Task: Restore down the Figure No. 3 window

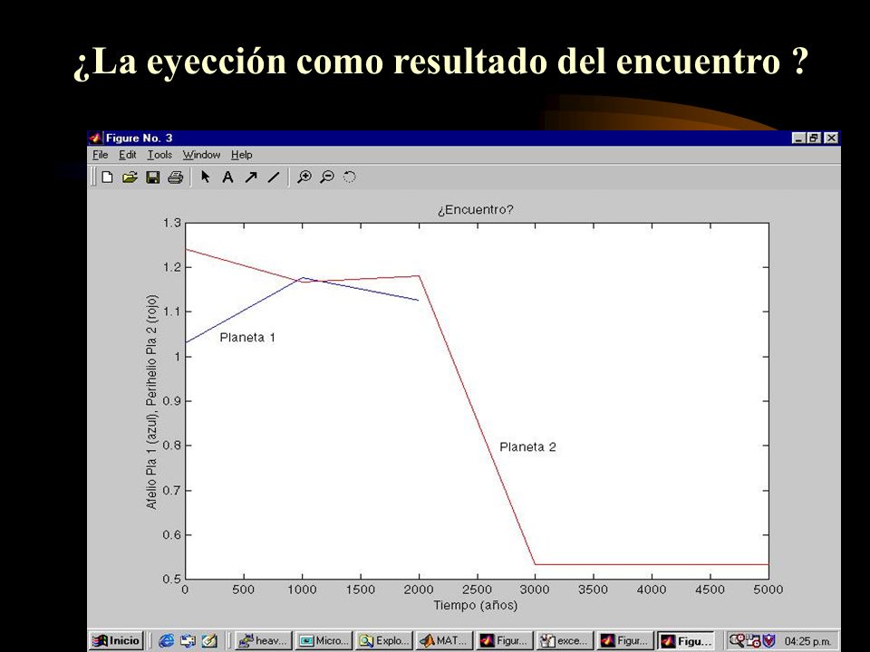Action: (x=814, y=138)
